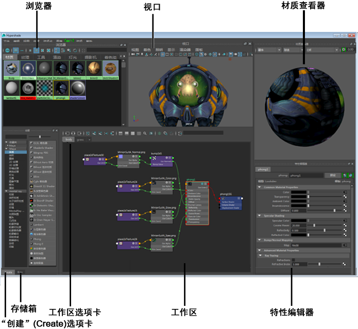Collapse the Advanced Material Properties section
Image resolution: width=358 pixels, height=329 pixels.
(x=260, y=250)
